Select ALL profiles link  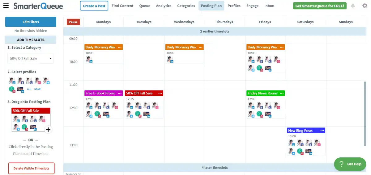29,89
